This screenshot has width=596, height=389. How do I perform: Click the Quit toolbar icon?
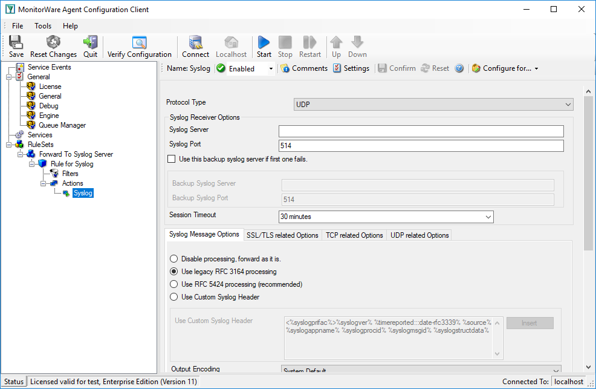(91, 47)
